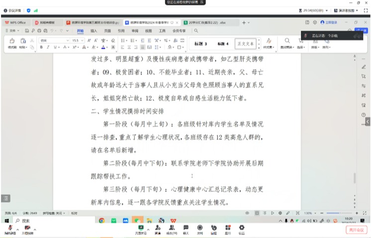
Task: Open the 审阅 ribbon tab
Action: pos(135,30)
